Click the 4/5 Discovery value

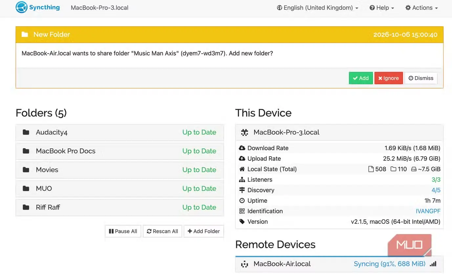436,190
